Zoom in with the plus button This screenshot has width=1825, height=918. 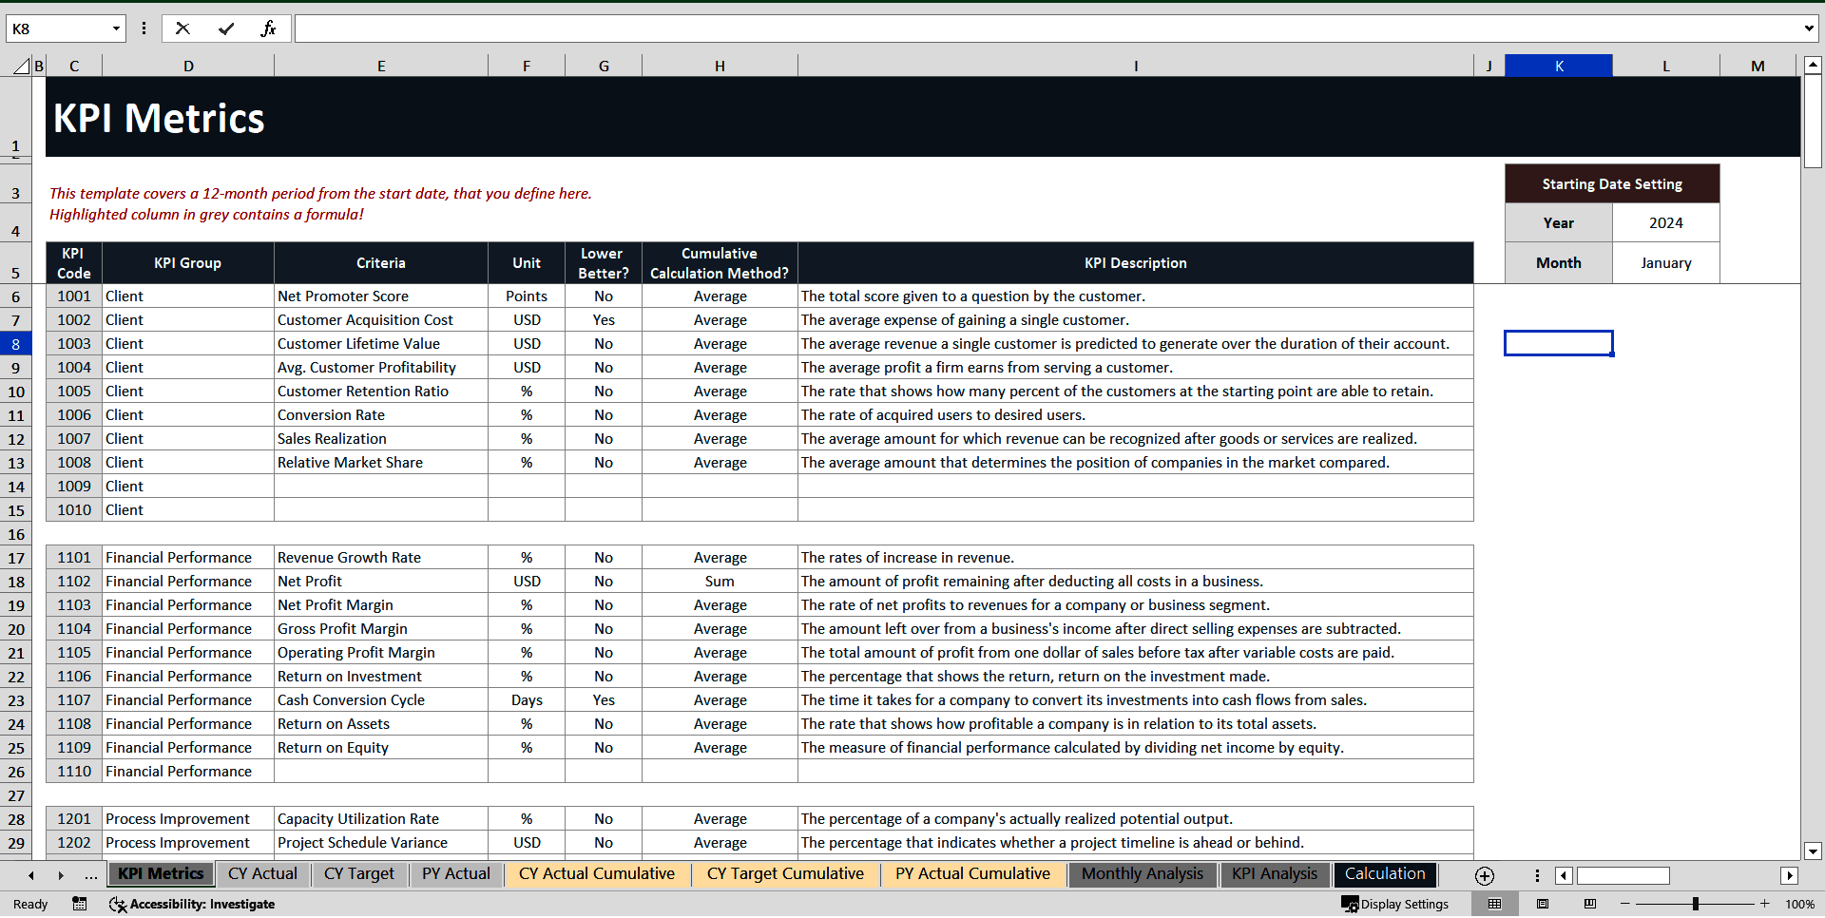[1765, 904]
